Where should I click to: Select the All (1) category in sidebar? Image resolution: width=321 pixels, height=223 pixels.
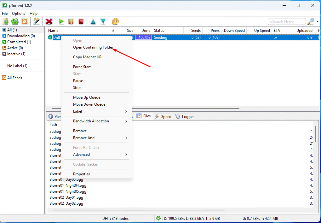point(22,30)
